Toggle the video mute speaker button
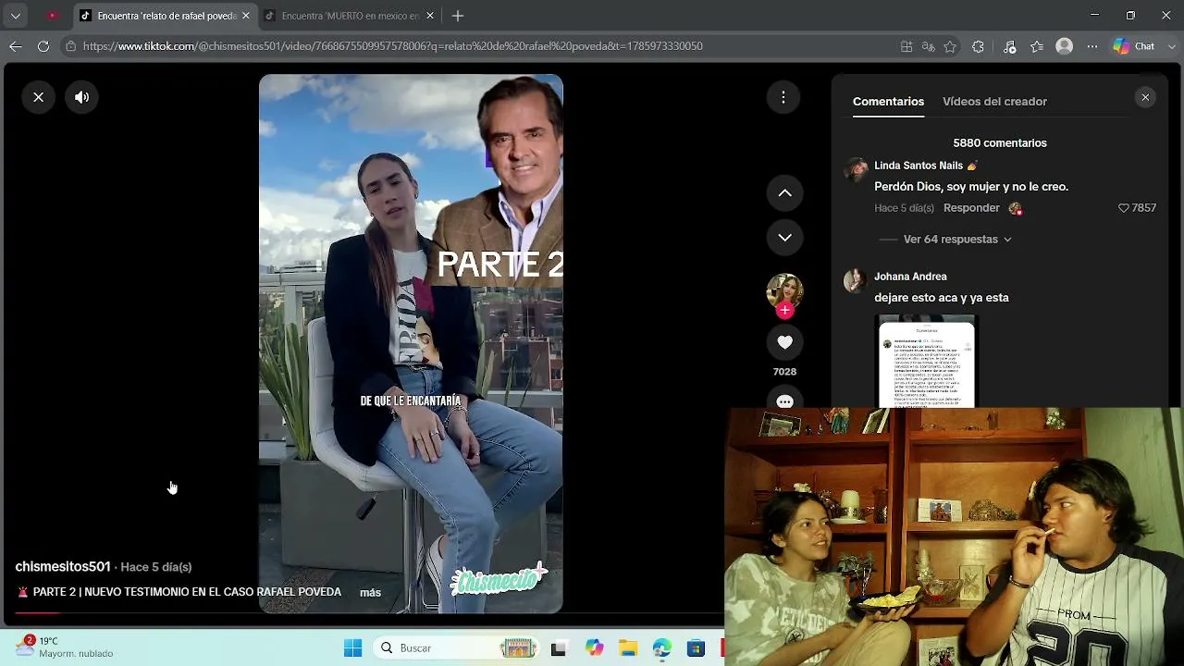The image size is (1184, 666). click(x=82, y=97)
